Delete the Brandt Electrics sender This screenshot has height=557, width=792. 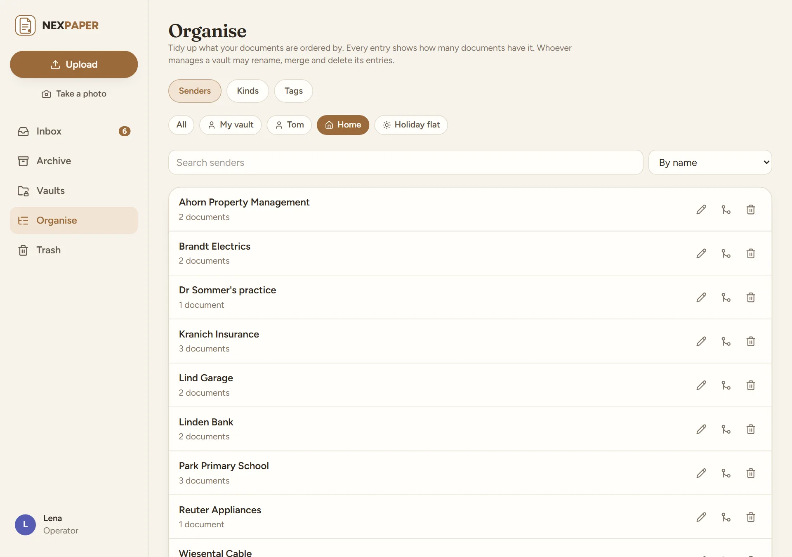click(x=751, y=253)
